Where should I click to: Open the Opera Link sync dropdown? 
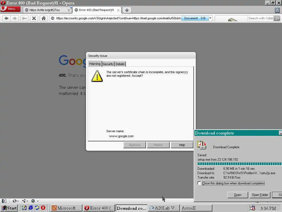click(15, 201)
